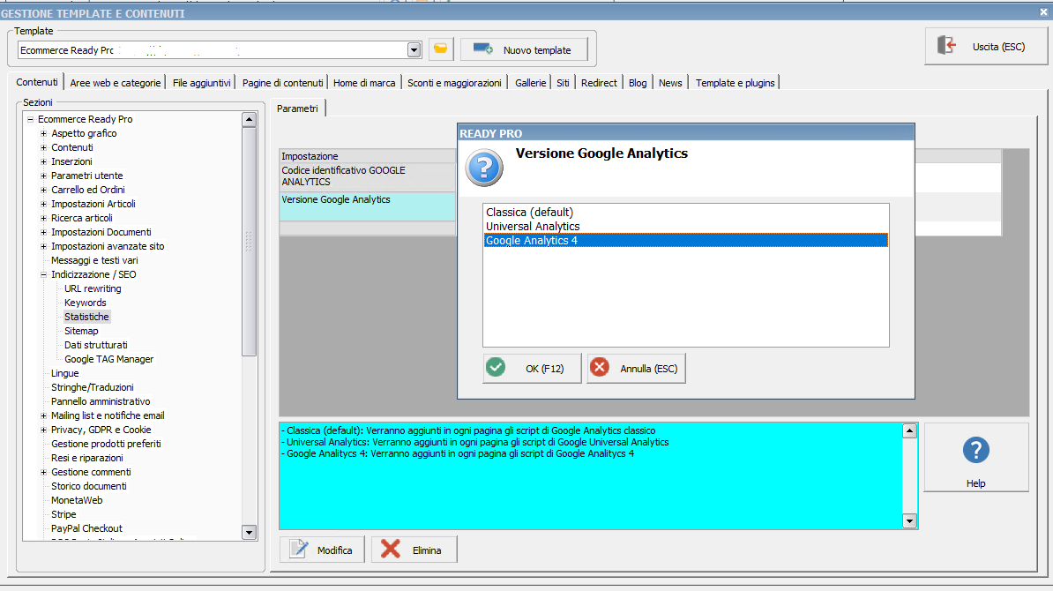
Task: Expand the Carrello ed Ordini node
Action: click(x=43, y=190)
